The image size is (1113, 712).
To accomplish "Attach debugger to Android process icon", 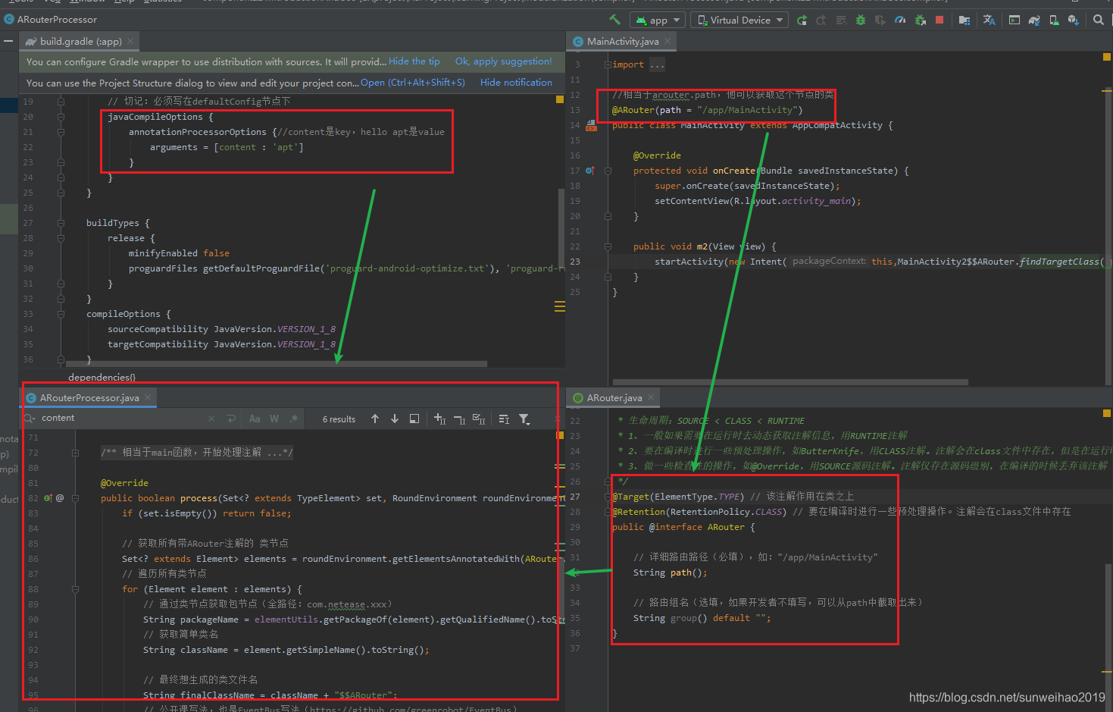I will 921,20.
